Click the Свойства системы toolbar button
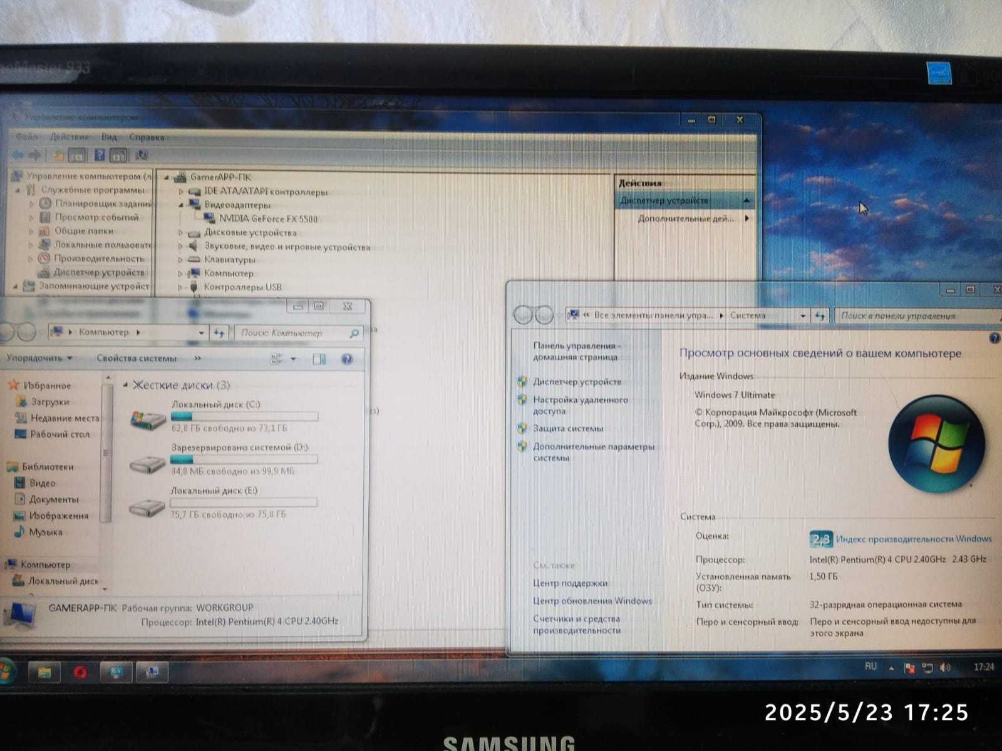Image resolution: width=1002 pixels, height=751 pixels. pos(137,359)
